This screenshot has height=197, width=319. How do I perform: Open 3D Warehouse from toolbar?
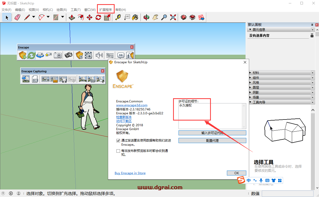point(184,17)
